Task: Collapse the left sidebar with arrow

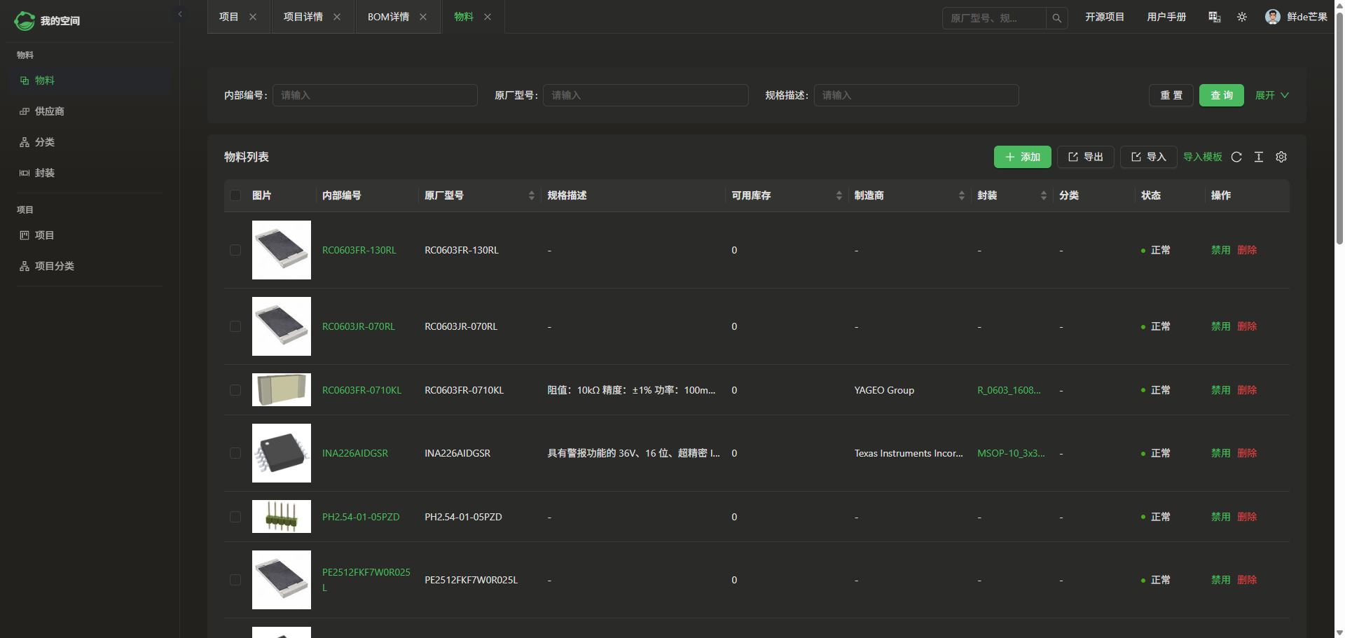Action: coord(180,14)
